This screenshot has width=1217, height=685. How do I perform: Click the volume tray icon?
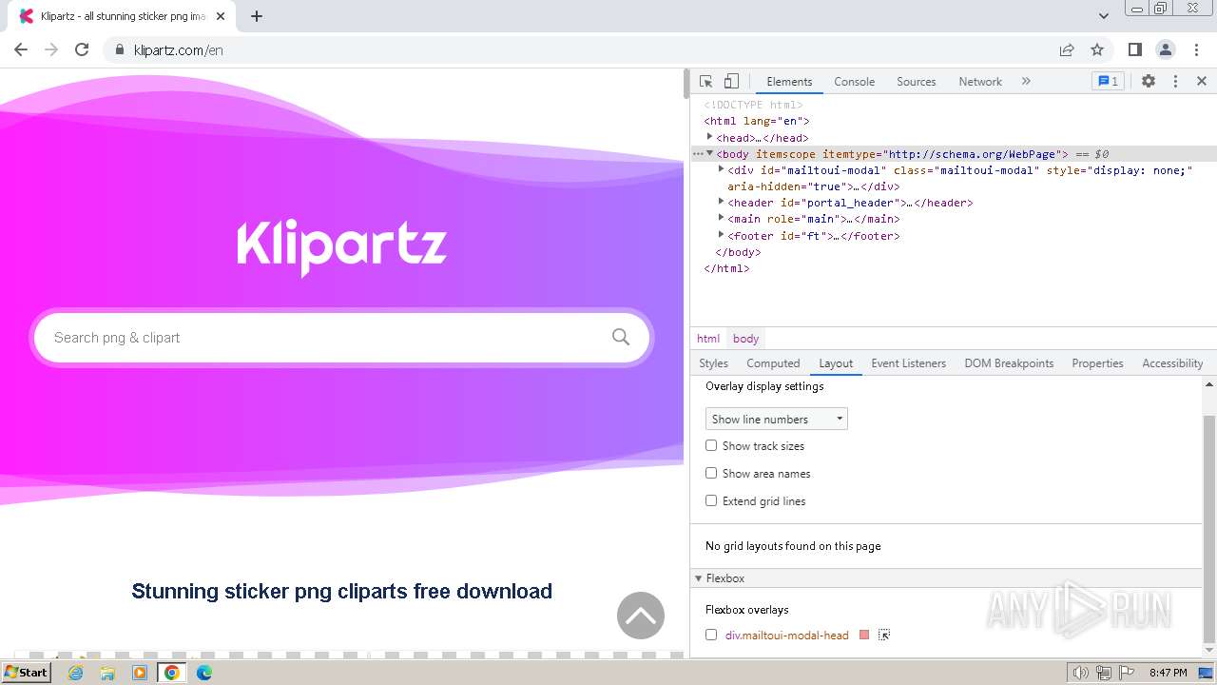[1081, 673]
